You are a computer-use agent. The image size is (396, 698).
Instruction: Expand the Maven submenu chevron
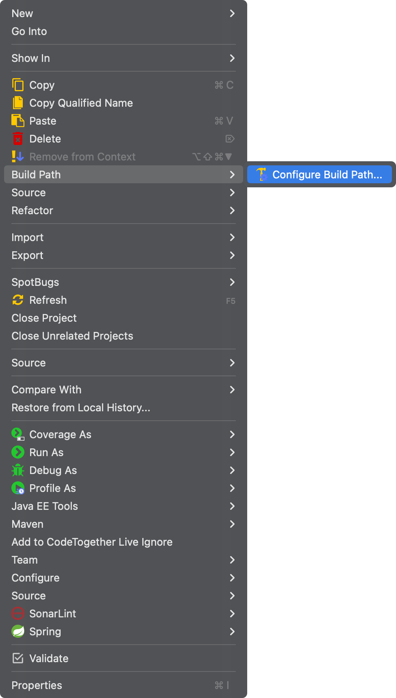pyautogui.click(x=232, y=524)
